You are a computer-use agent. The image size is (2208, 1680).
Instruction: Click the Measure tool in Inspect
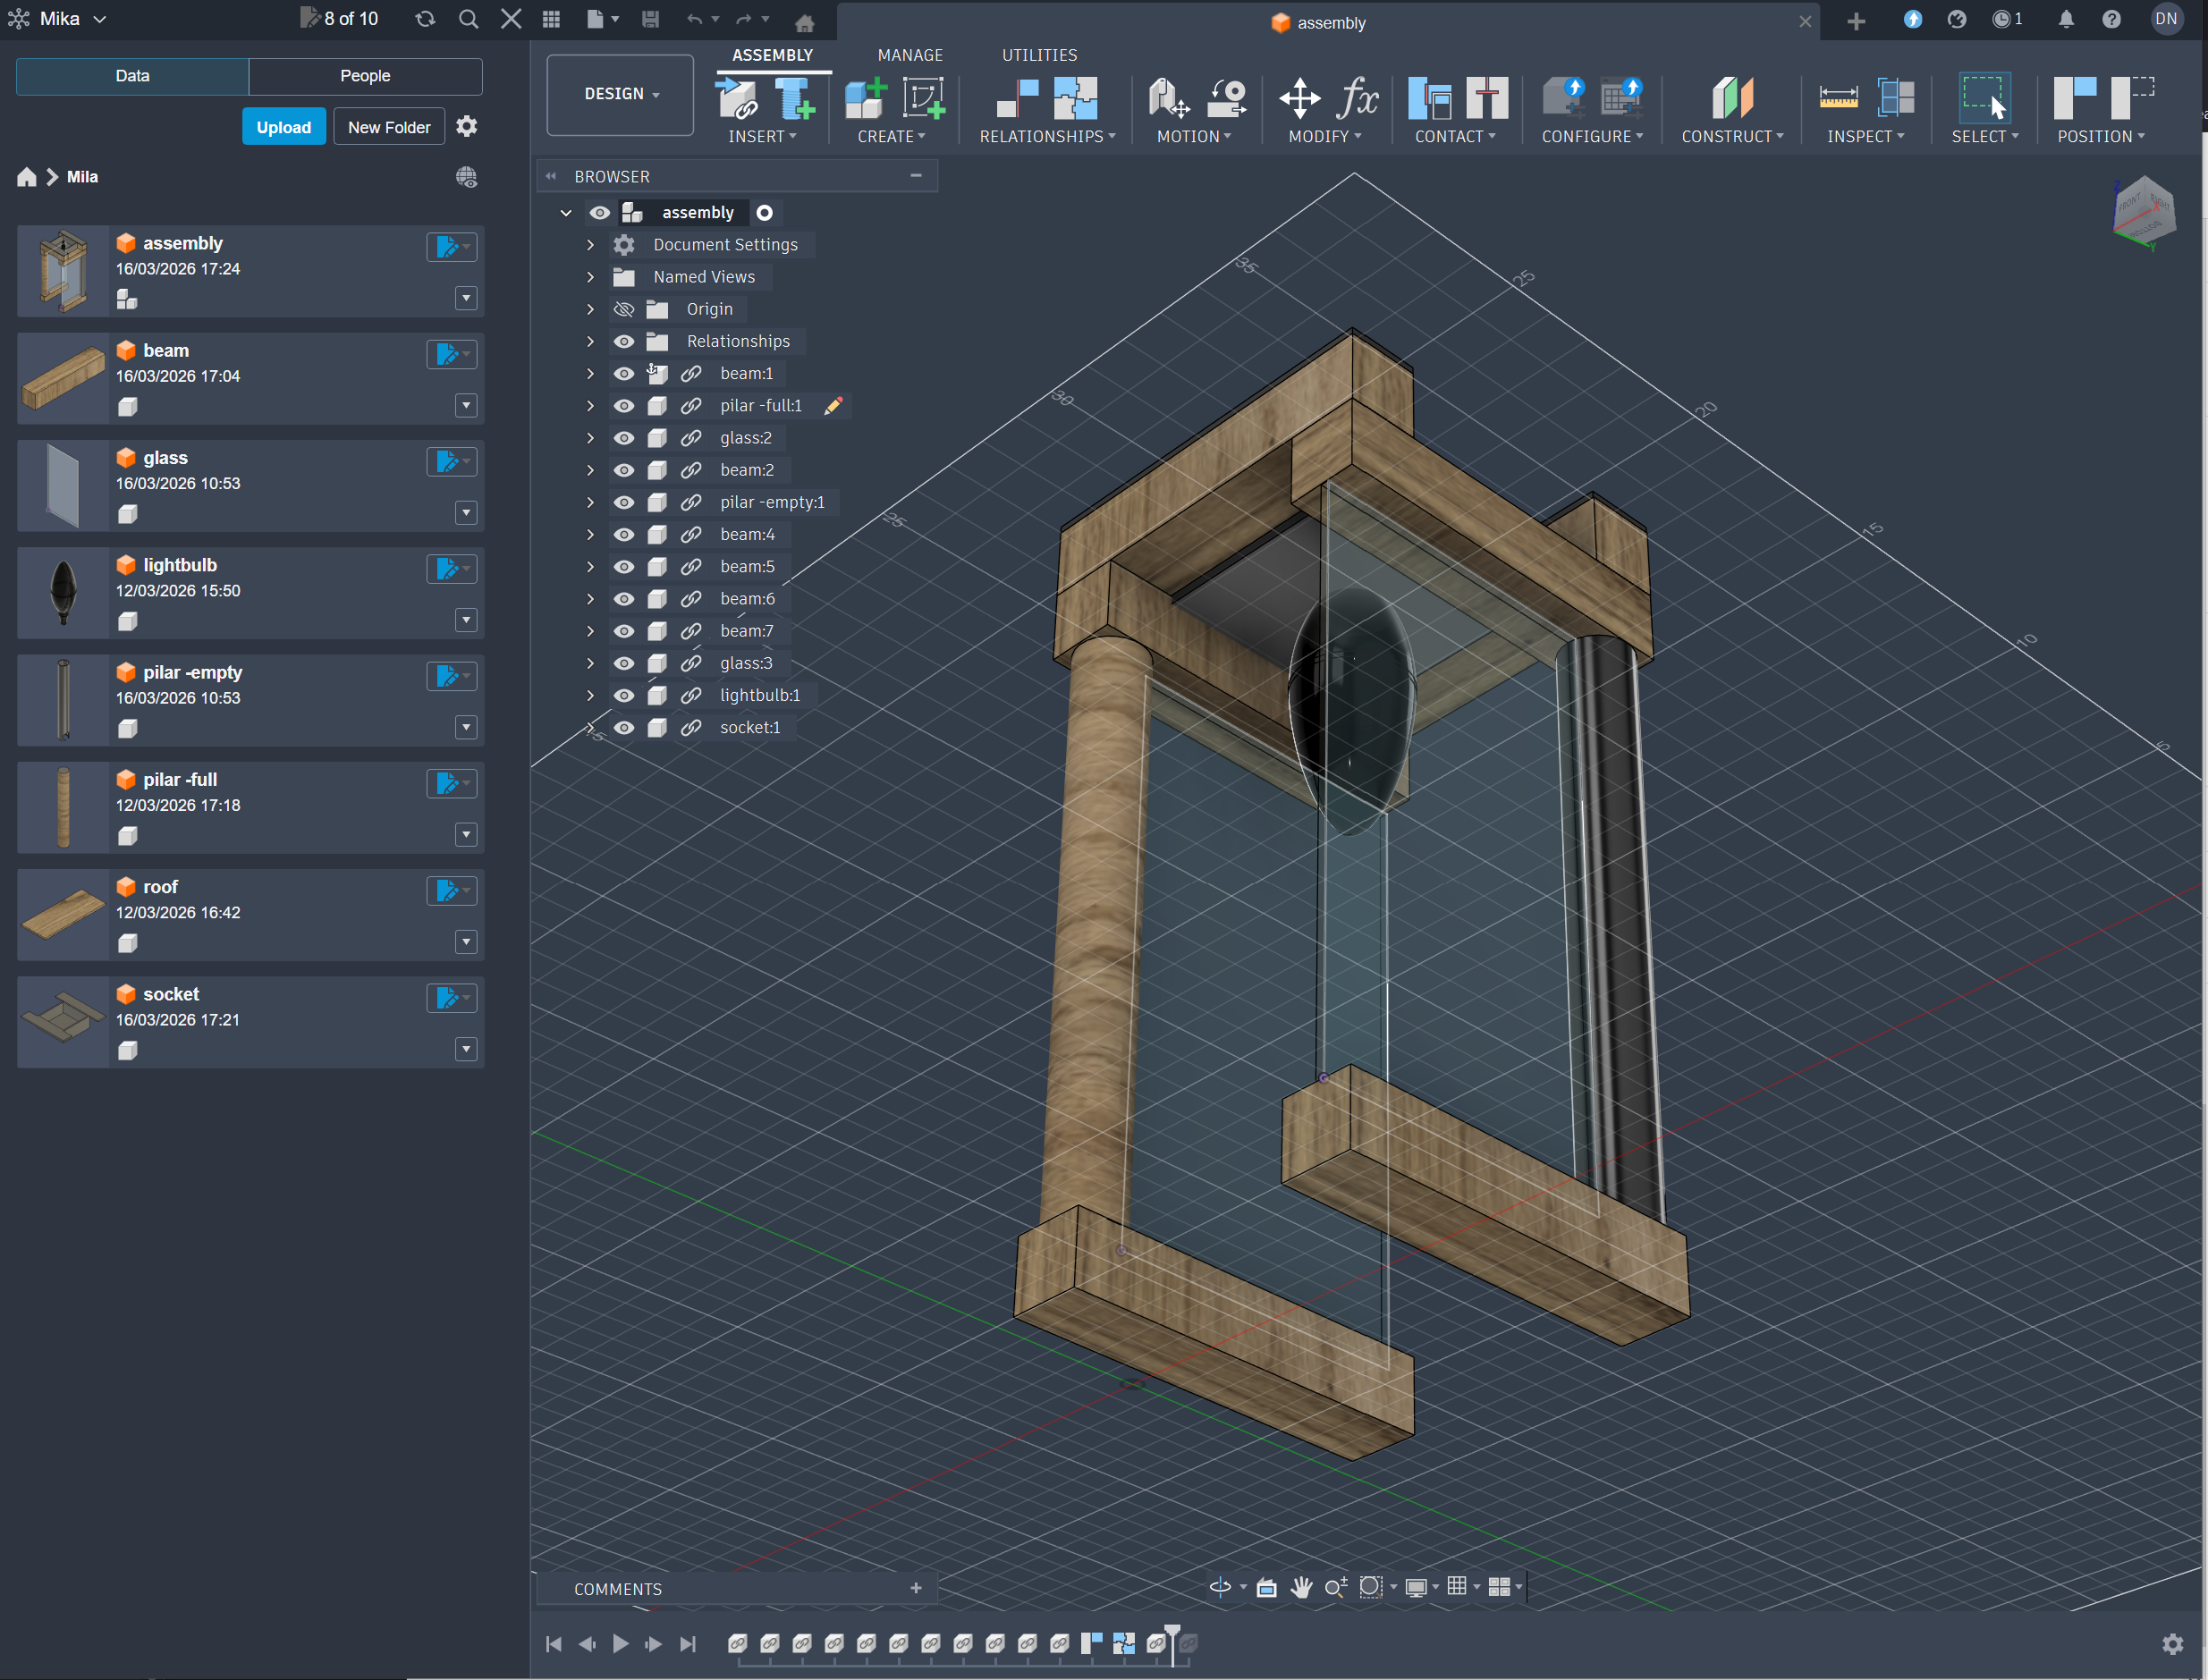point(1837,98)
